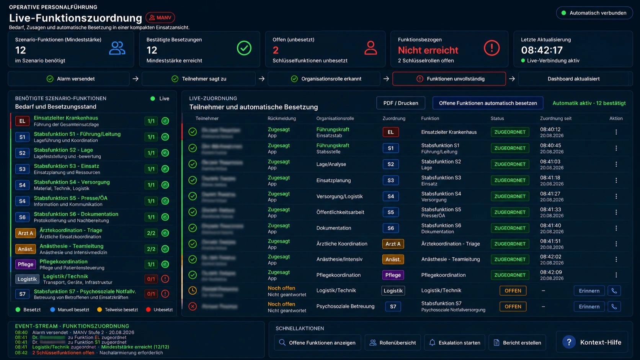Toggle the check circle of the Dokumentation participant
This screenshot has width=640, height=360.
(x=193, y=228)
